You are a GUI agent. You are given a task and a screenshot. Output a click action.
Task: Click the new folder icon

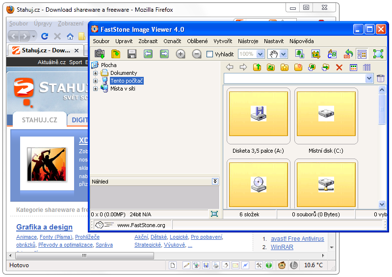(x=298, y=67)
